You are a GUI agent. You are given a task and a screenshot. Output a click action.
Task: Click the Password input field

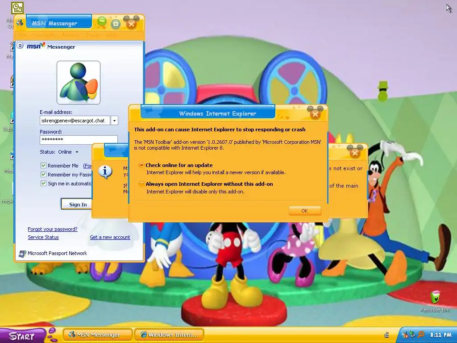point(79,140)
